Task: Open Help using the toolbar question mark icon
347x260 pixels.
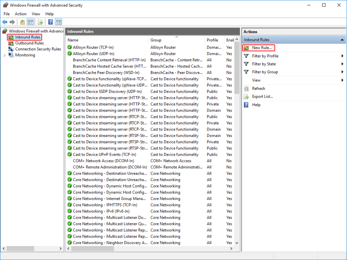Action: [49, 22]
